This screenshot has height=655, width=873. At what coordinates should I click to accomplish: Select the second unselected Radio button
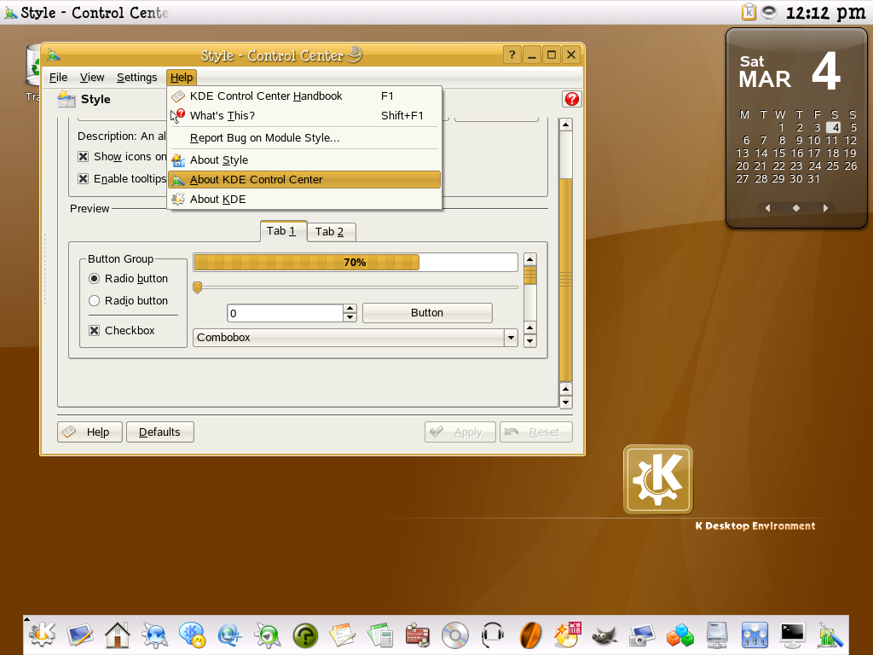point(94,301)
